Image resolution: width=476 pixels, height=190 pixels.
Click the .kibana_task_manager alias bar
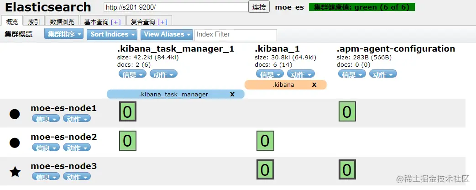tap(175, 94)
